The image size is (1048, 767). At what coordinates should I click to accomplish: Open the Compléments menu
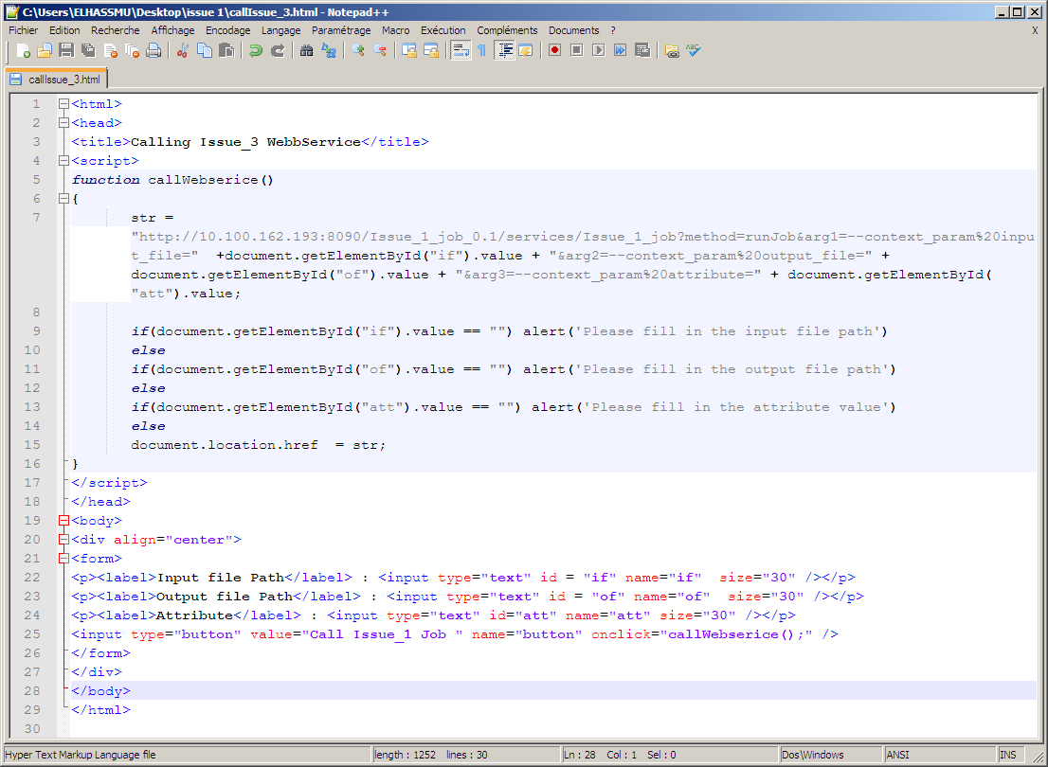(507, 30)
